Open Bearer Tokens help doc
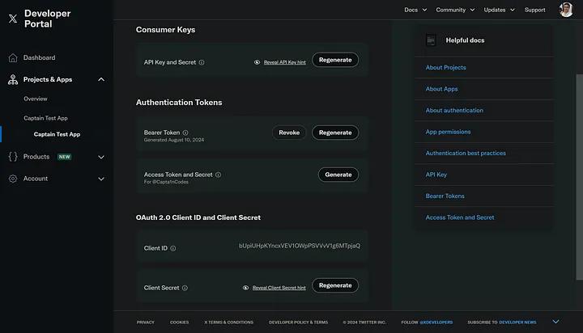This screenshot has width=583, height=333. click(445, 196)
